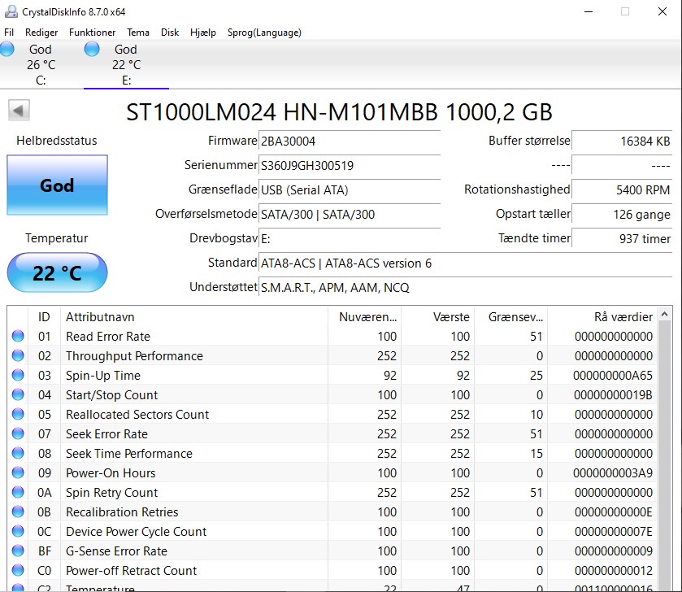Click the Rotationshastighed value 5400 RPM
682x592 pixels.
pos(622,190)
